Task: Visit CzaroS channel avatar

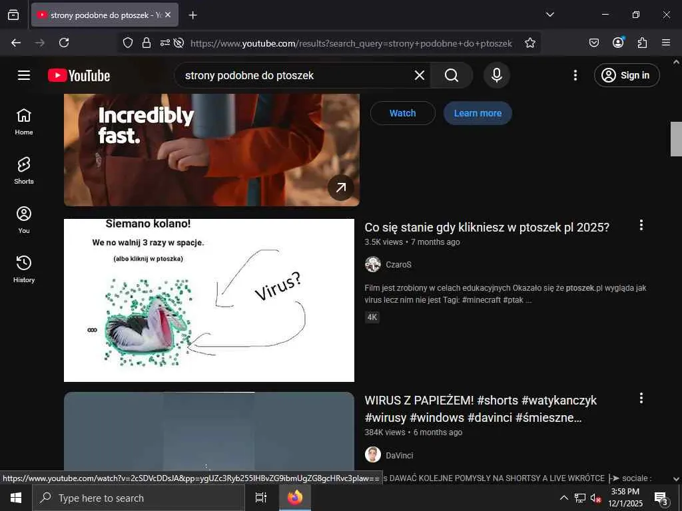Action: pyautogui.click(x=373, y=264)
